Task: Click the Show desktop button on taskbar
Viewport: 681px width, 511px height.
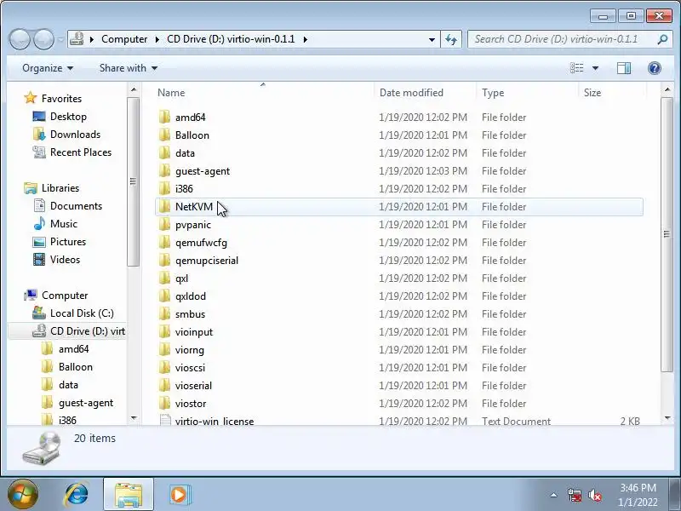Action: click(677, 495)
